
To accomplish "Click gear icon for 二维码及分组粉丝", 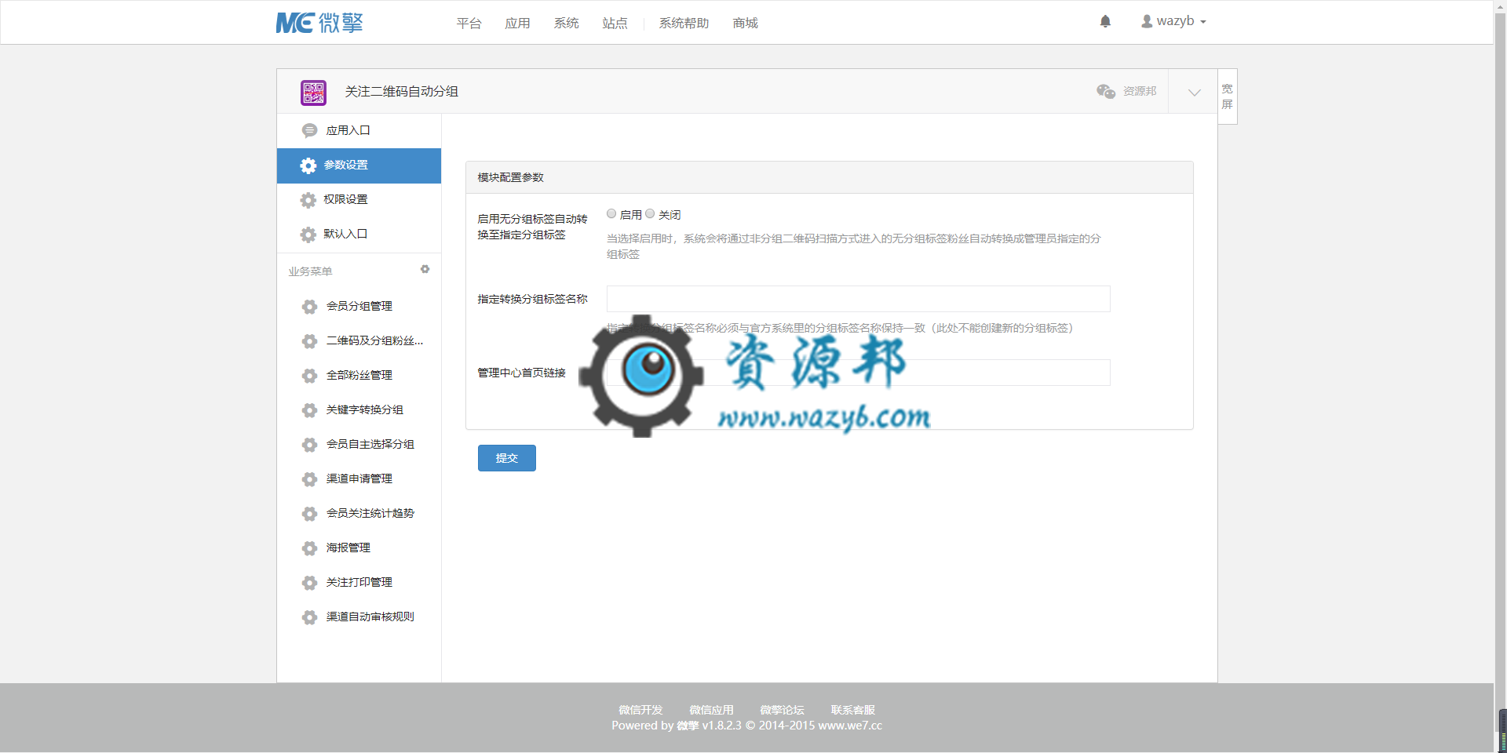I will 309,341.
